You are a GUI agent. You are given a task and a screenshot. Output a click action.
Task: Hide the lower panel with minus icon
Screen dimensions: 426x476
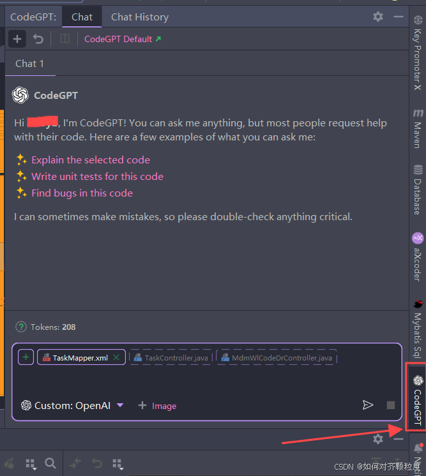point(399,439)
